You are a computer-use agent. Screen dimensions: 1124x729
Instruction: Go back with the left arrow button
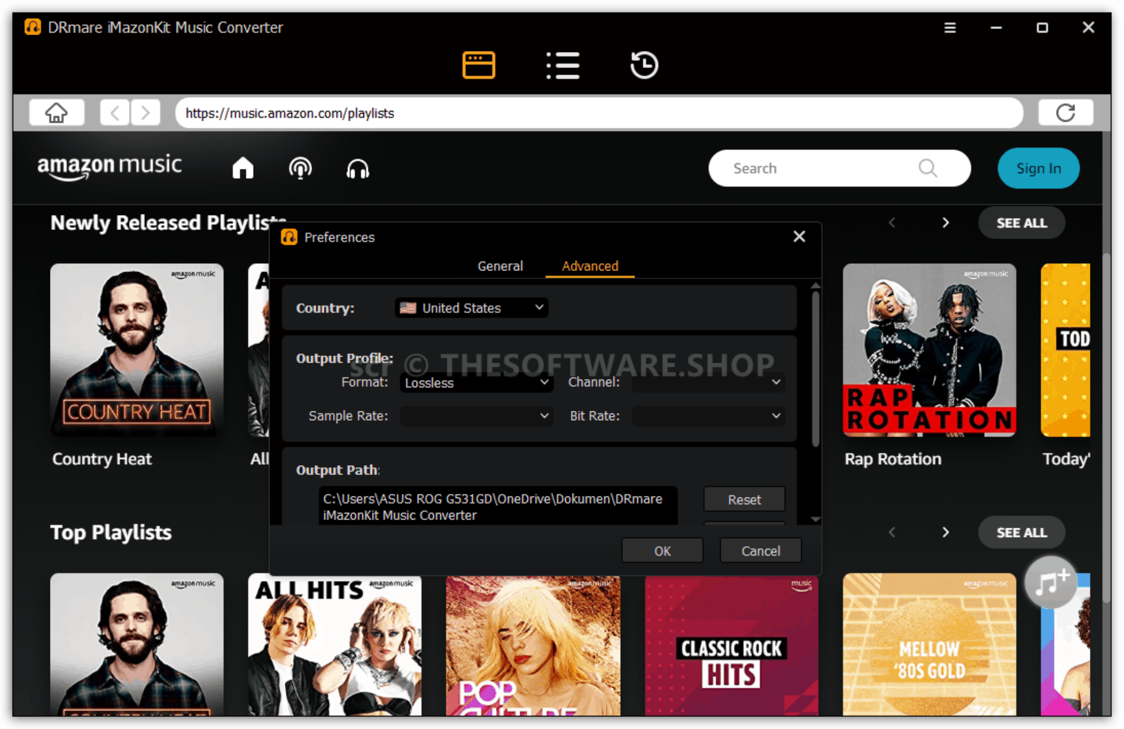tap(115, 113)
